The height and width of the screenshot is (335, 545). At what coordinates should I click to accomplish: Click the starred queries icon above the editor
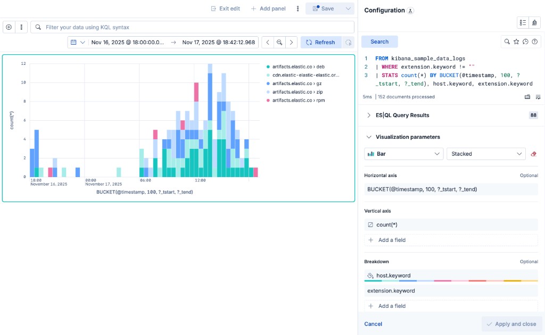[x=516, y=41]
